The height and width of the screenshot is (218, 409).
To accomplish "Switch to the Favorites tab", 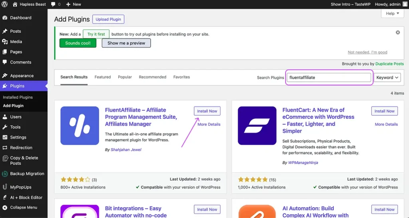I will point(182,77).
